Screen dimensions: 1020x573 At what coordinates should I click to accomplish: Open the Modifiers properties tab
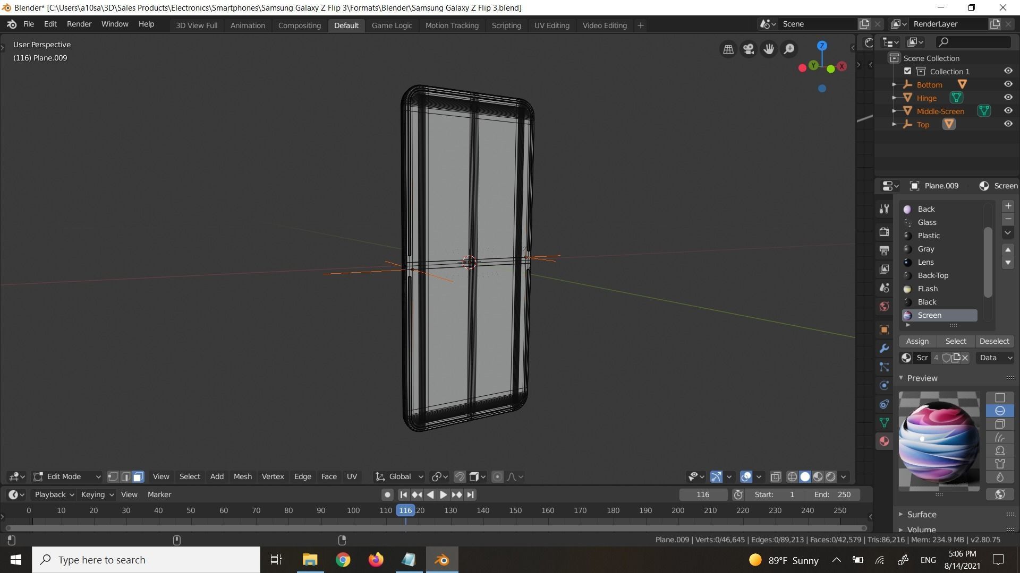coord(884,348)
